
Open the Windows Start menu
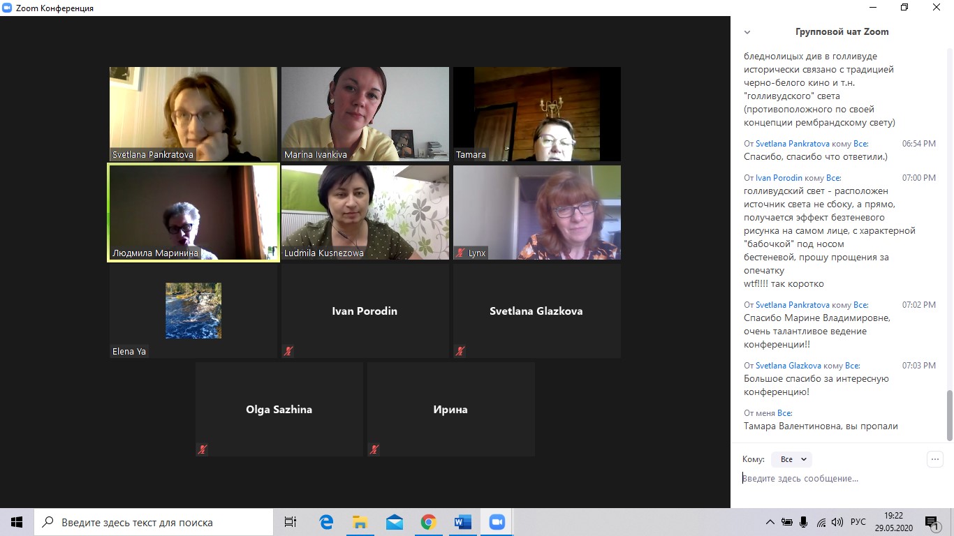17,522
